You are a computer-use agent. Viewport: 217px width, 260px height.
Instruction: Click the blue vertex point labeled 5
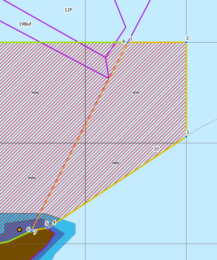coord(47,228)
